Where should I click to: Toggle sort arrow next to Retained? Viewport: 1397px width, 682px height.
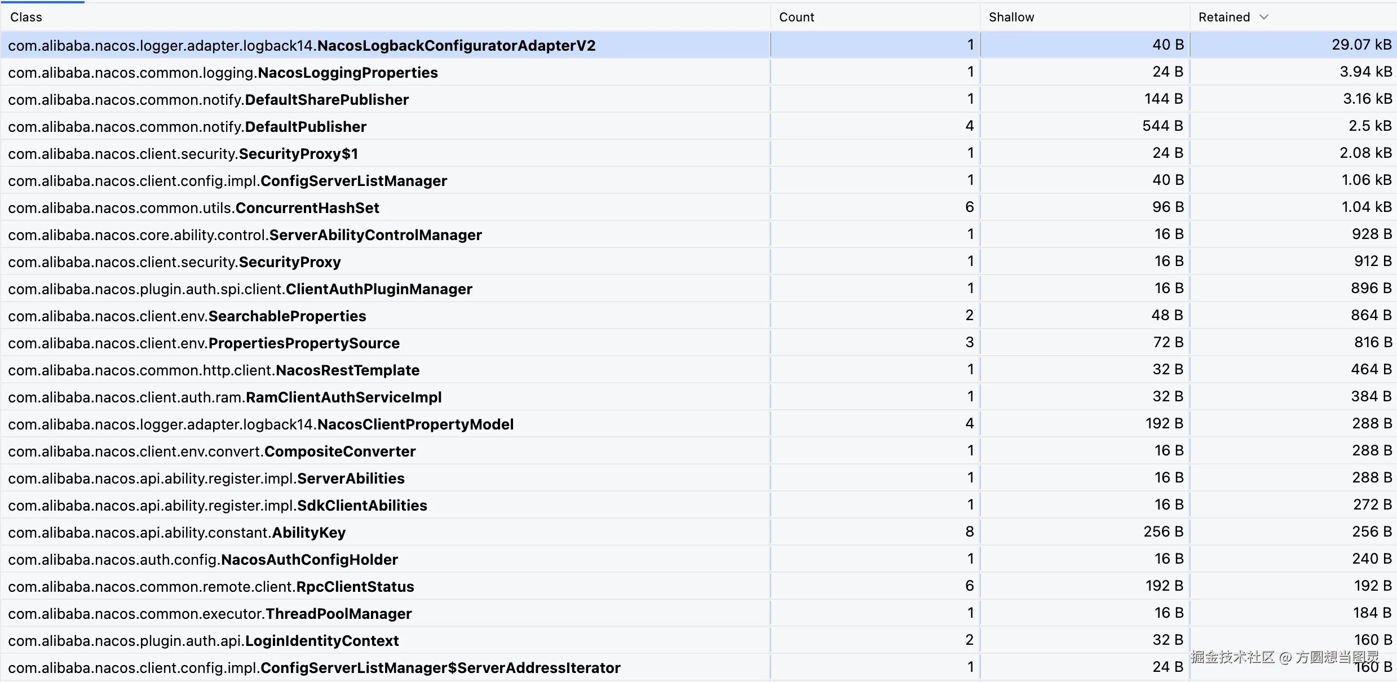(1264, 17)
